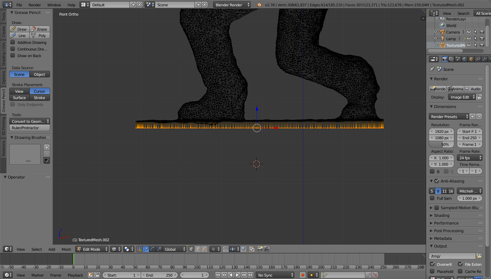
Task: Open the Render properties camera tab
Action: point(445,59)
